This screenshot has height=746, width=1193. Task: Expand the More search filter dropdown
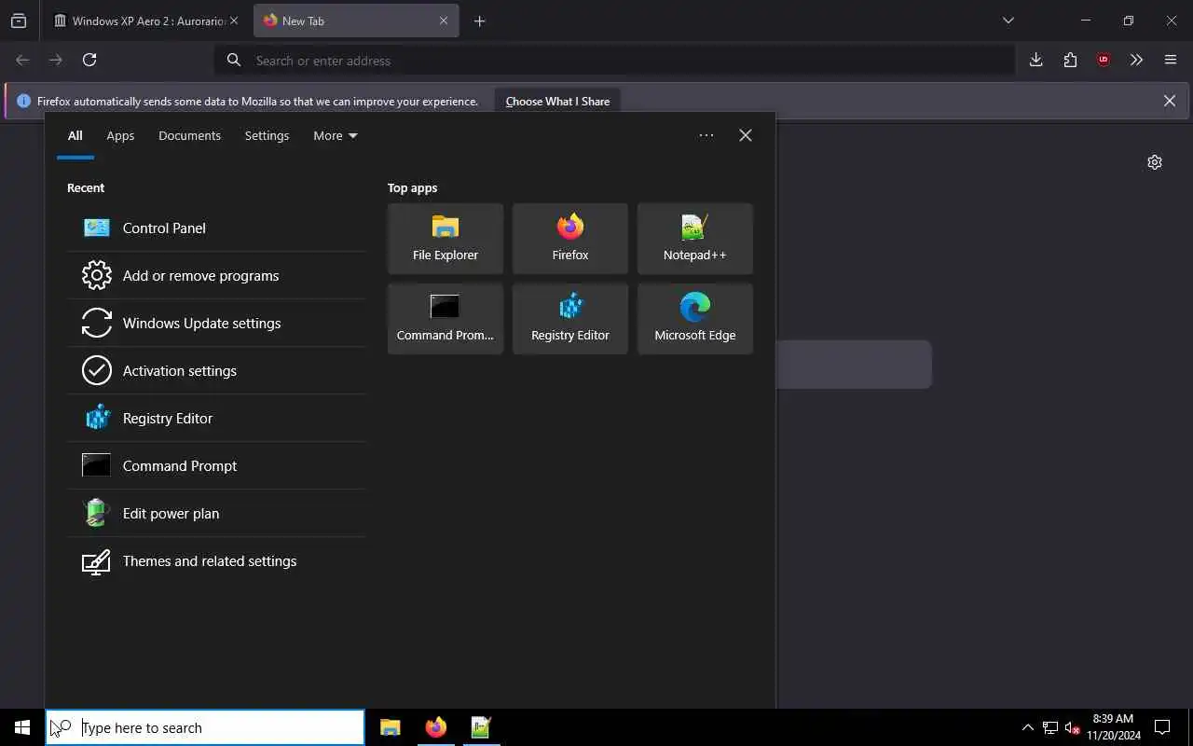pos(336,135)
